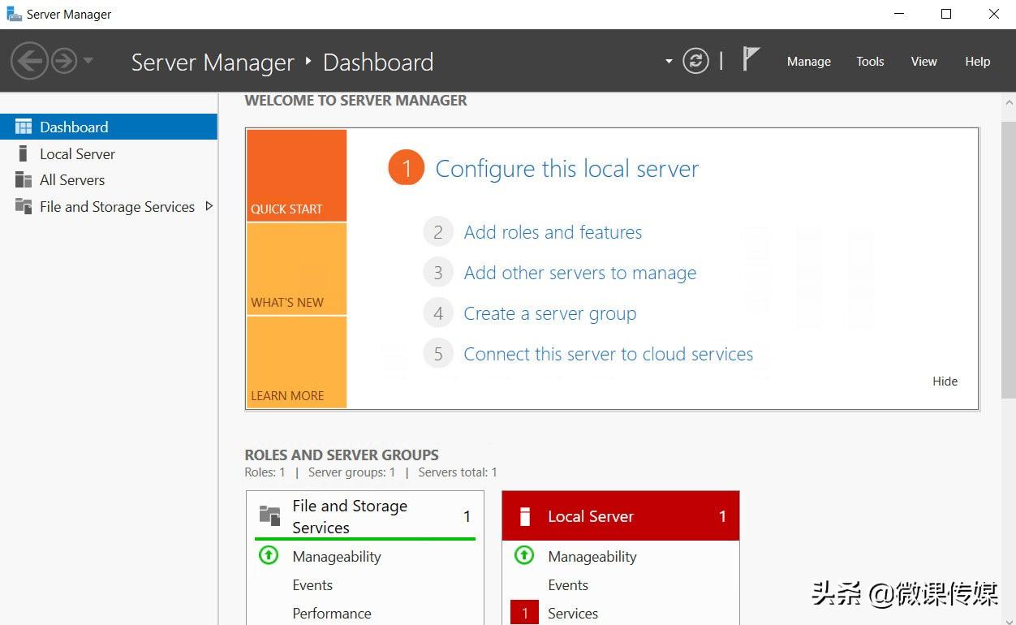Screen dimensions: 1016x625
Task: Refresh the Server Manager dashboard
Action: click(695, 61)
